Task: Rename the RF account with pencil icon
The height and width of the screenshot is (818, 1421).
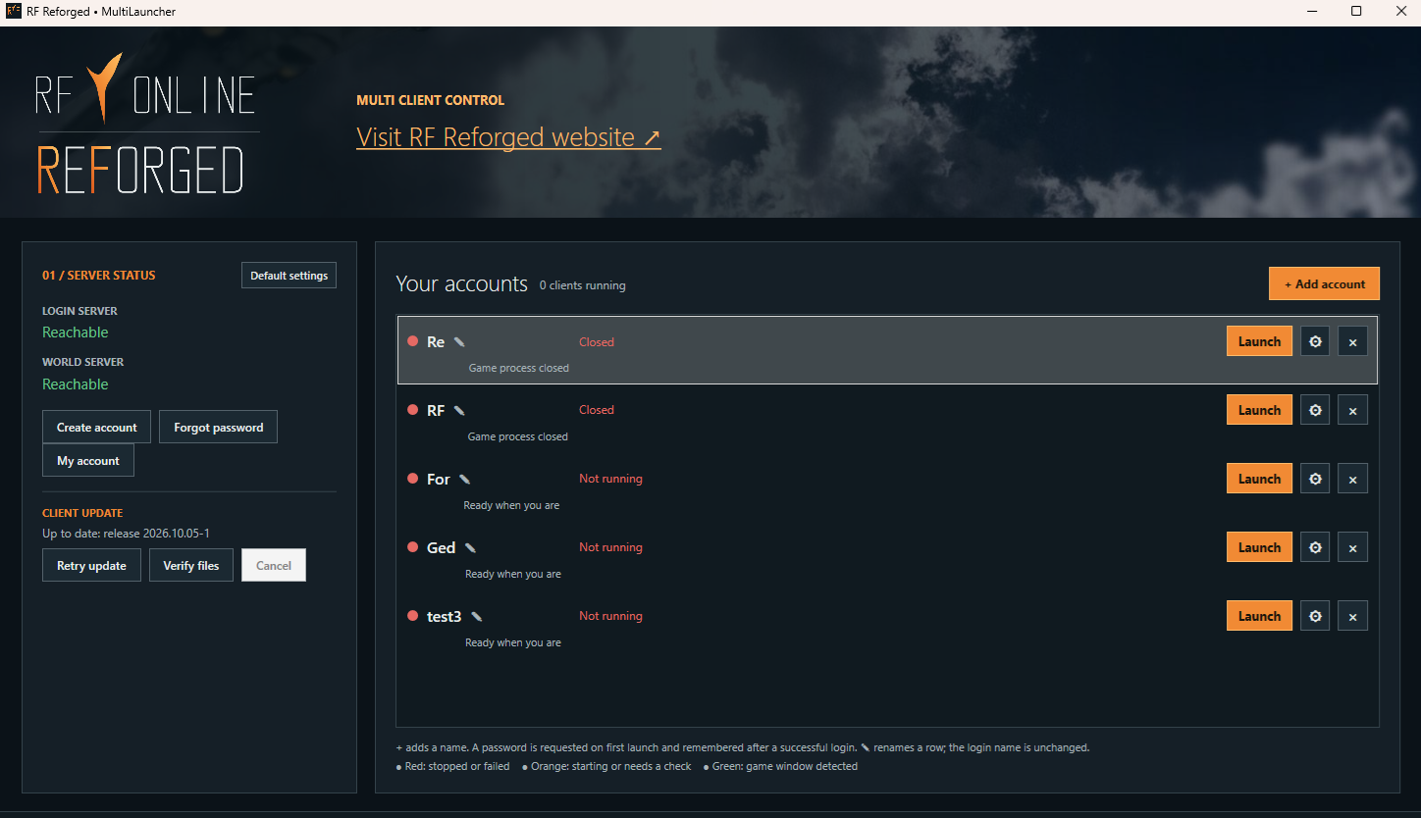Action: (459, 411)
